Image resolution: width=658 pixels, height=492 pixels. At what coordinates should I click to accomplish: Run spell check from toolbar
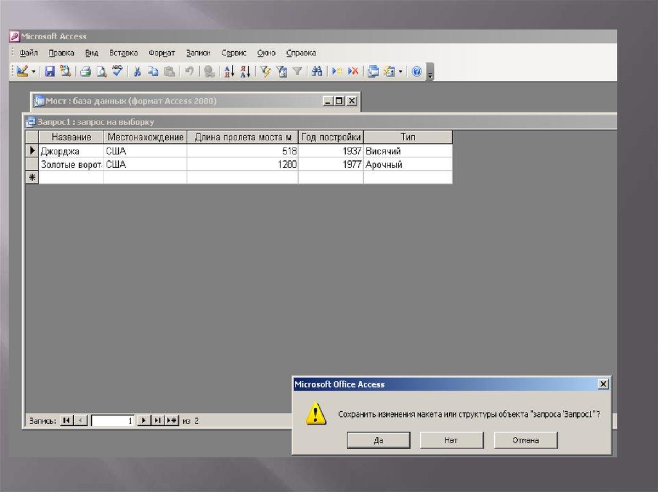(x=117, y=72)
